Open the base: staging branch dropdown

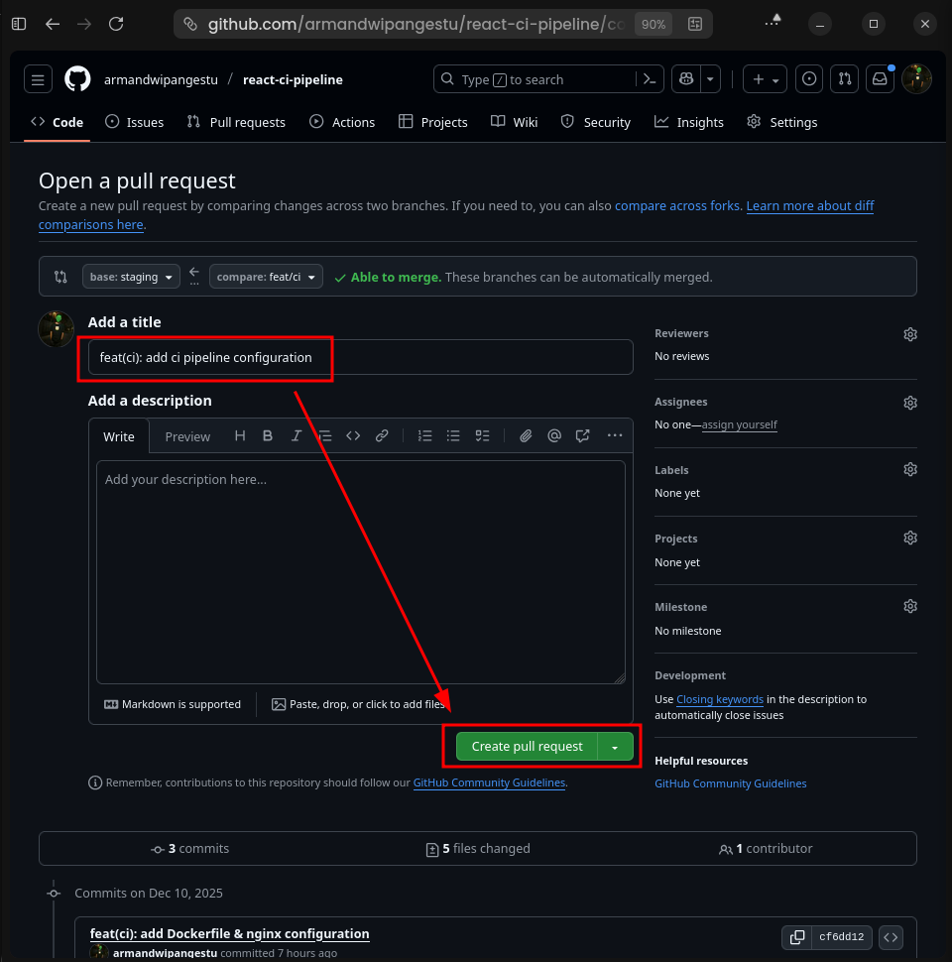pos(131,278)
